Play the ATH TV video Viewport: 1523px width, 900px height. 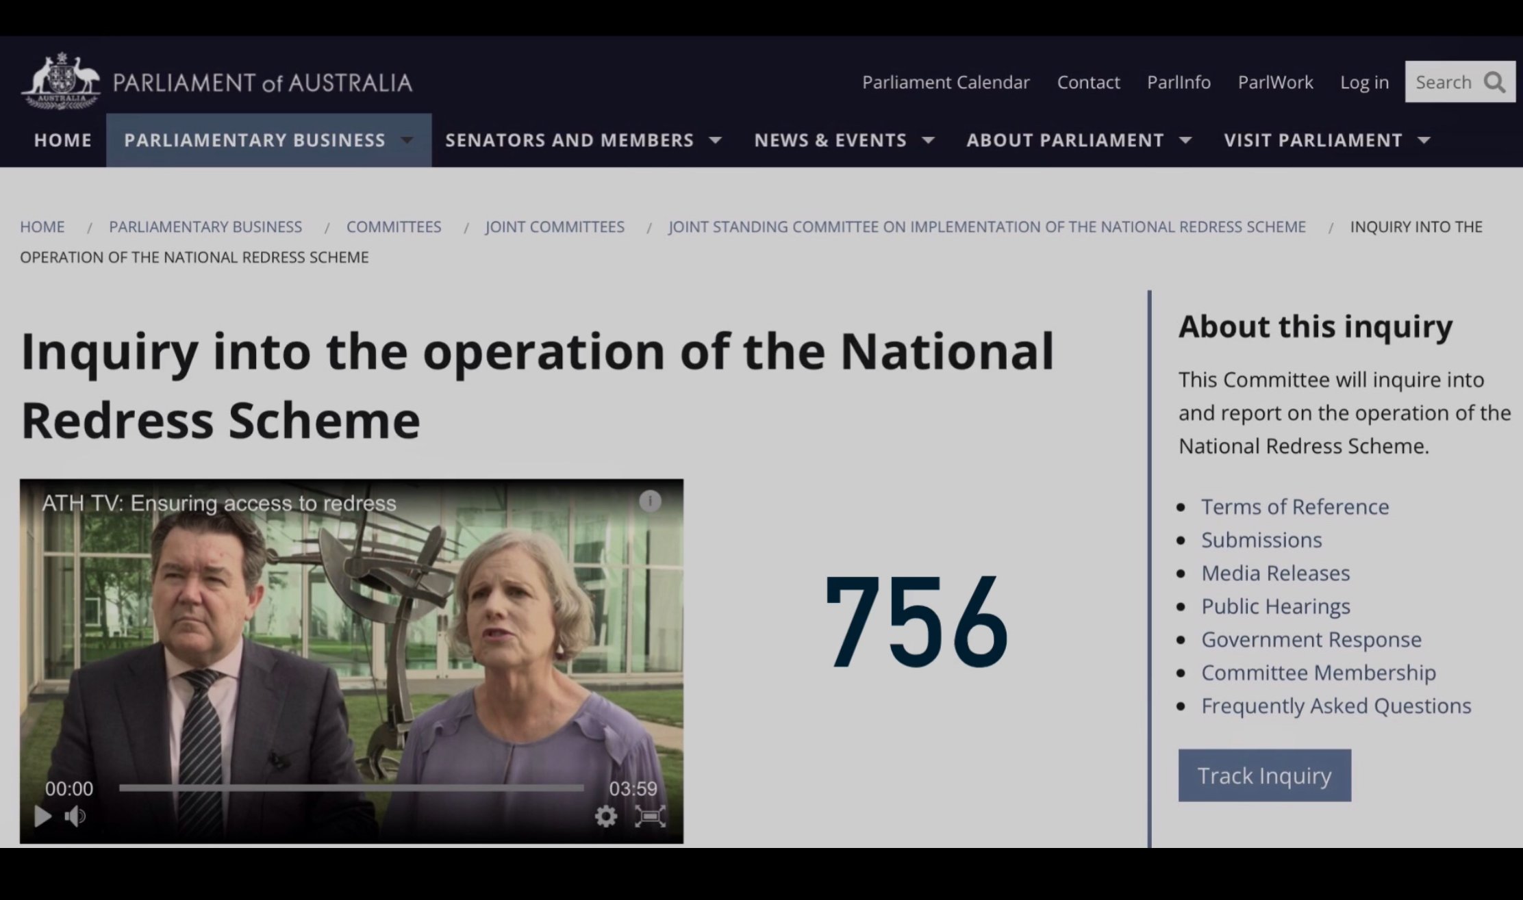coord(42,816)
